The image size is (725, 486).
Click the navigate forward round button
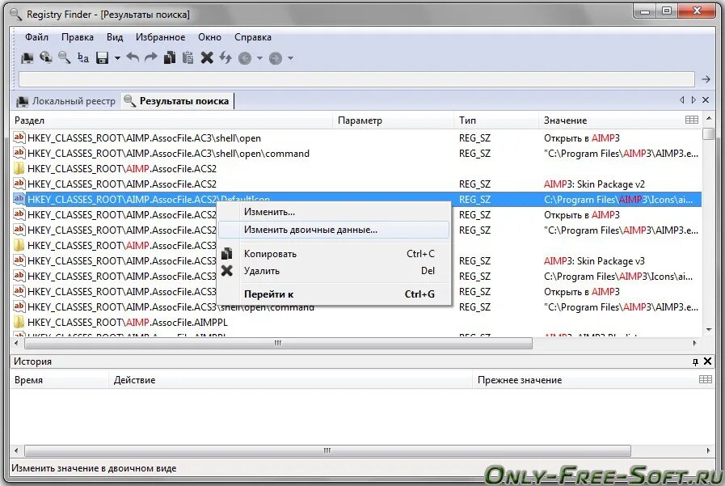click(276, 58)
